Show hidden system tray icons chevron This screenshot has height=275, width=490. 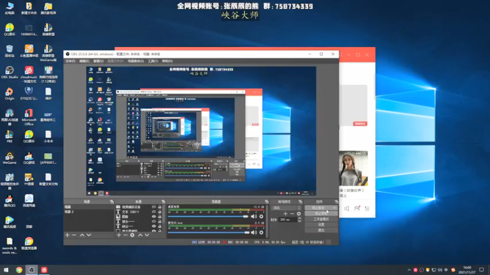coord(409,270)
